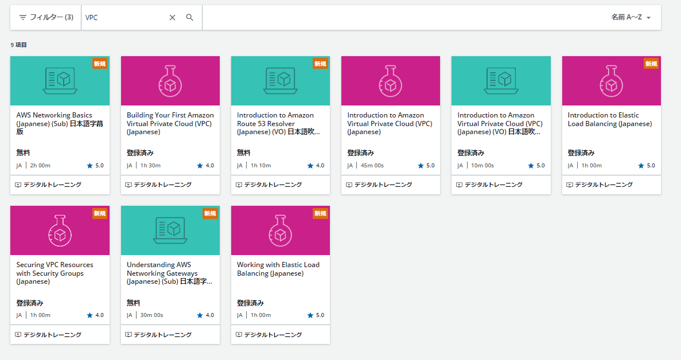Open Introduction to Amazon Route 53 Resolver title
The image size is (681, 360).
[278, 123]
